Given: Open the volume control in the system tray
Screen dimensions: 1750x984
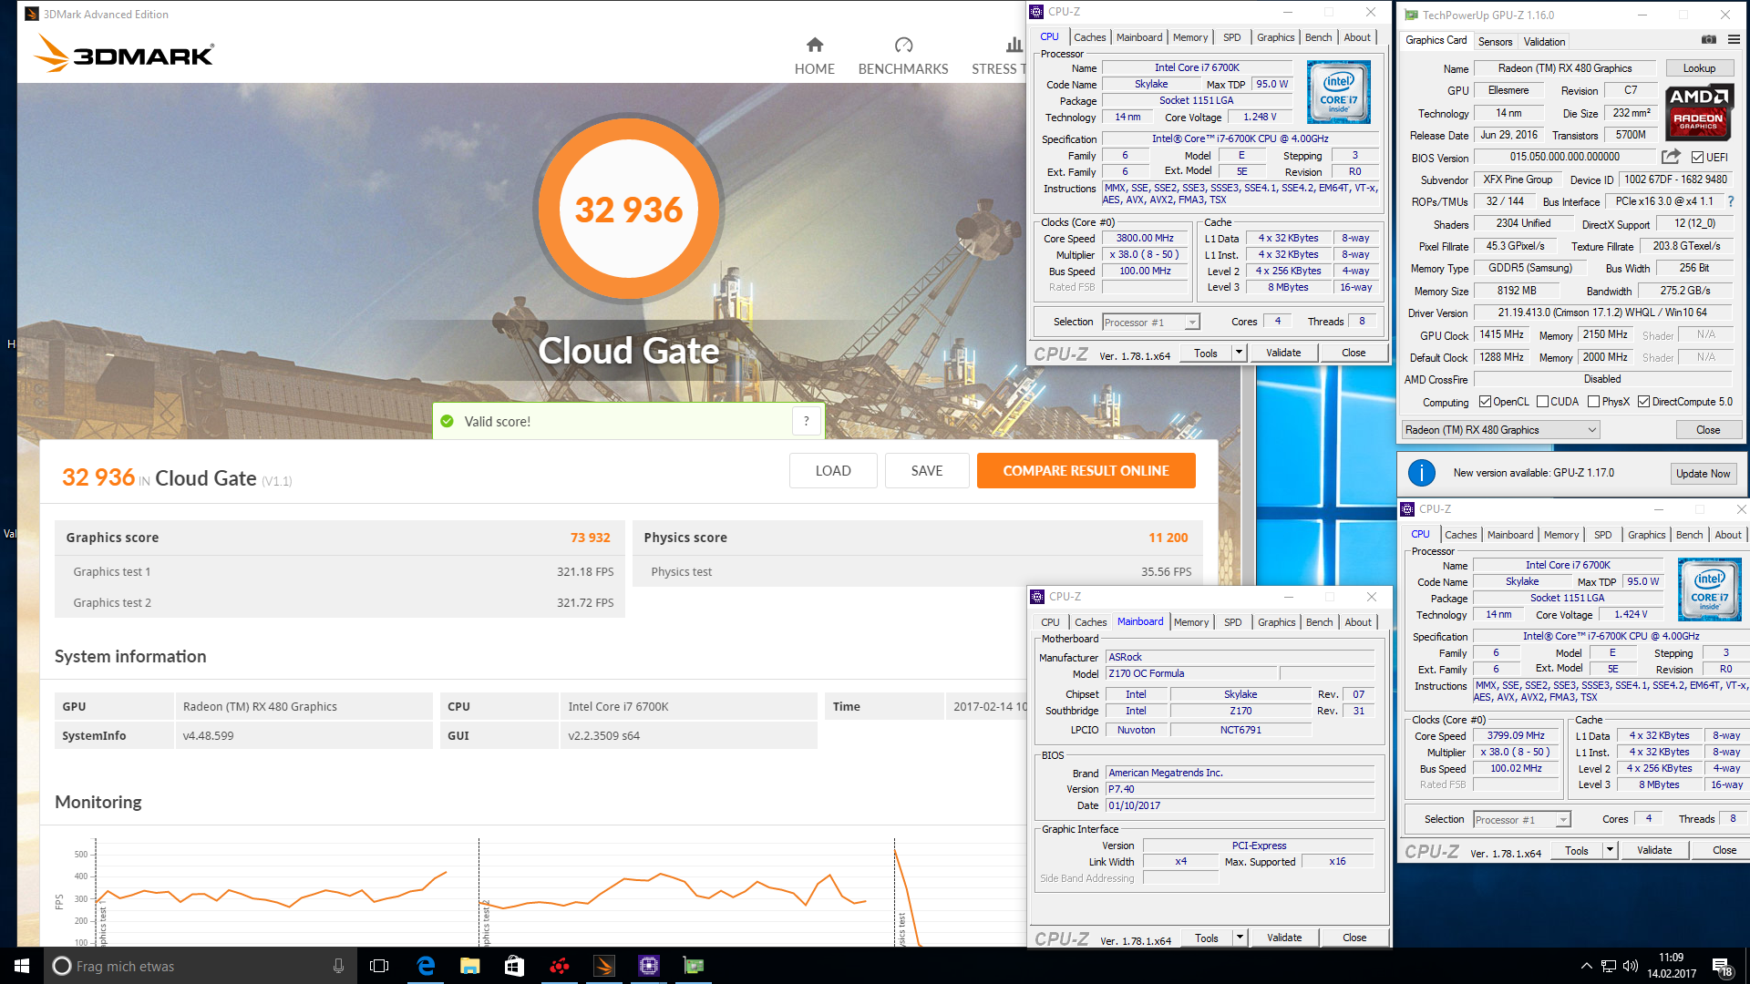Looking at the screenshot, I should [x=1631, y=966].
